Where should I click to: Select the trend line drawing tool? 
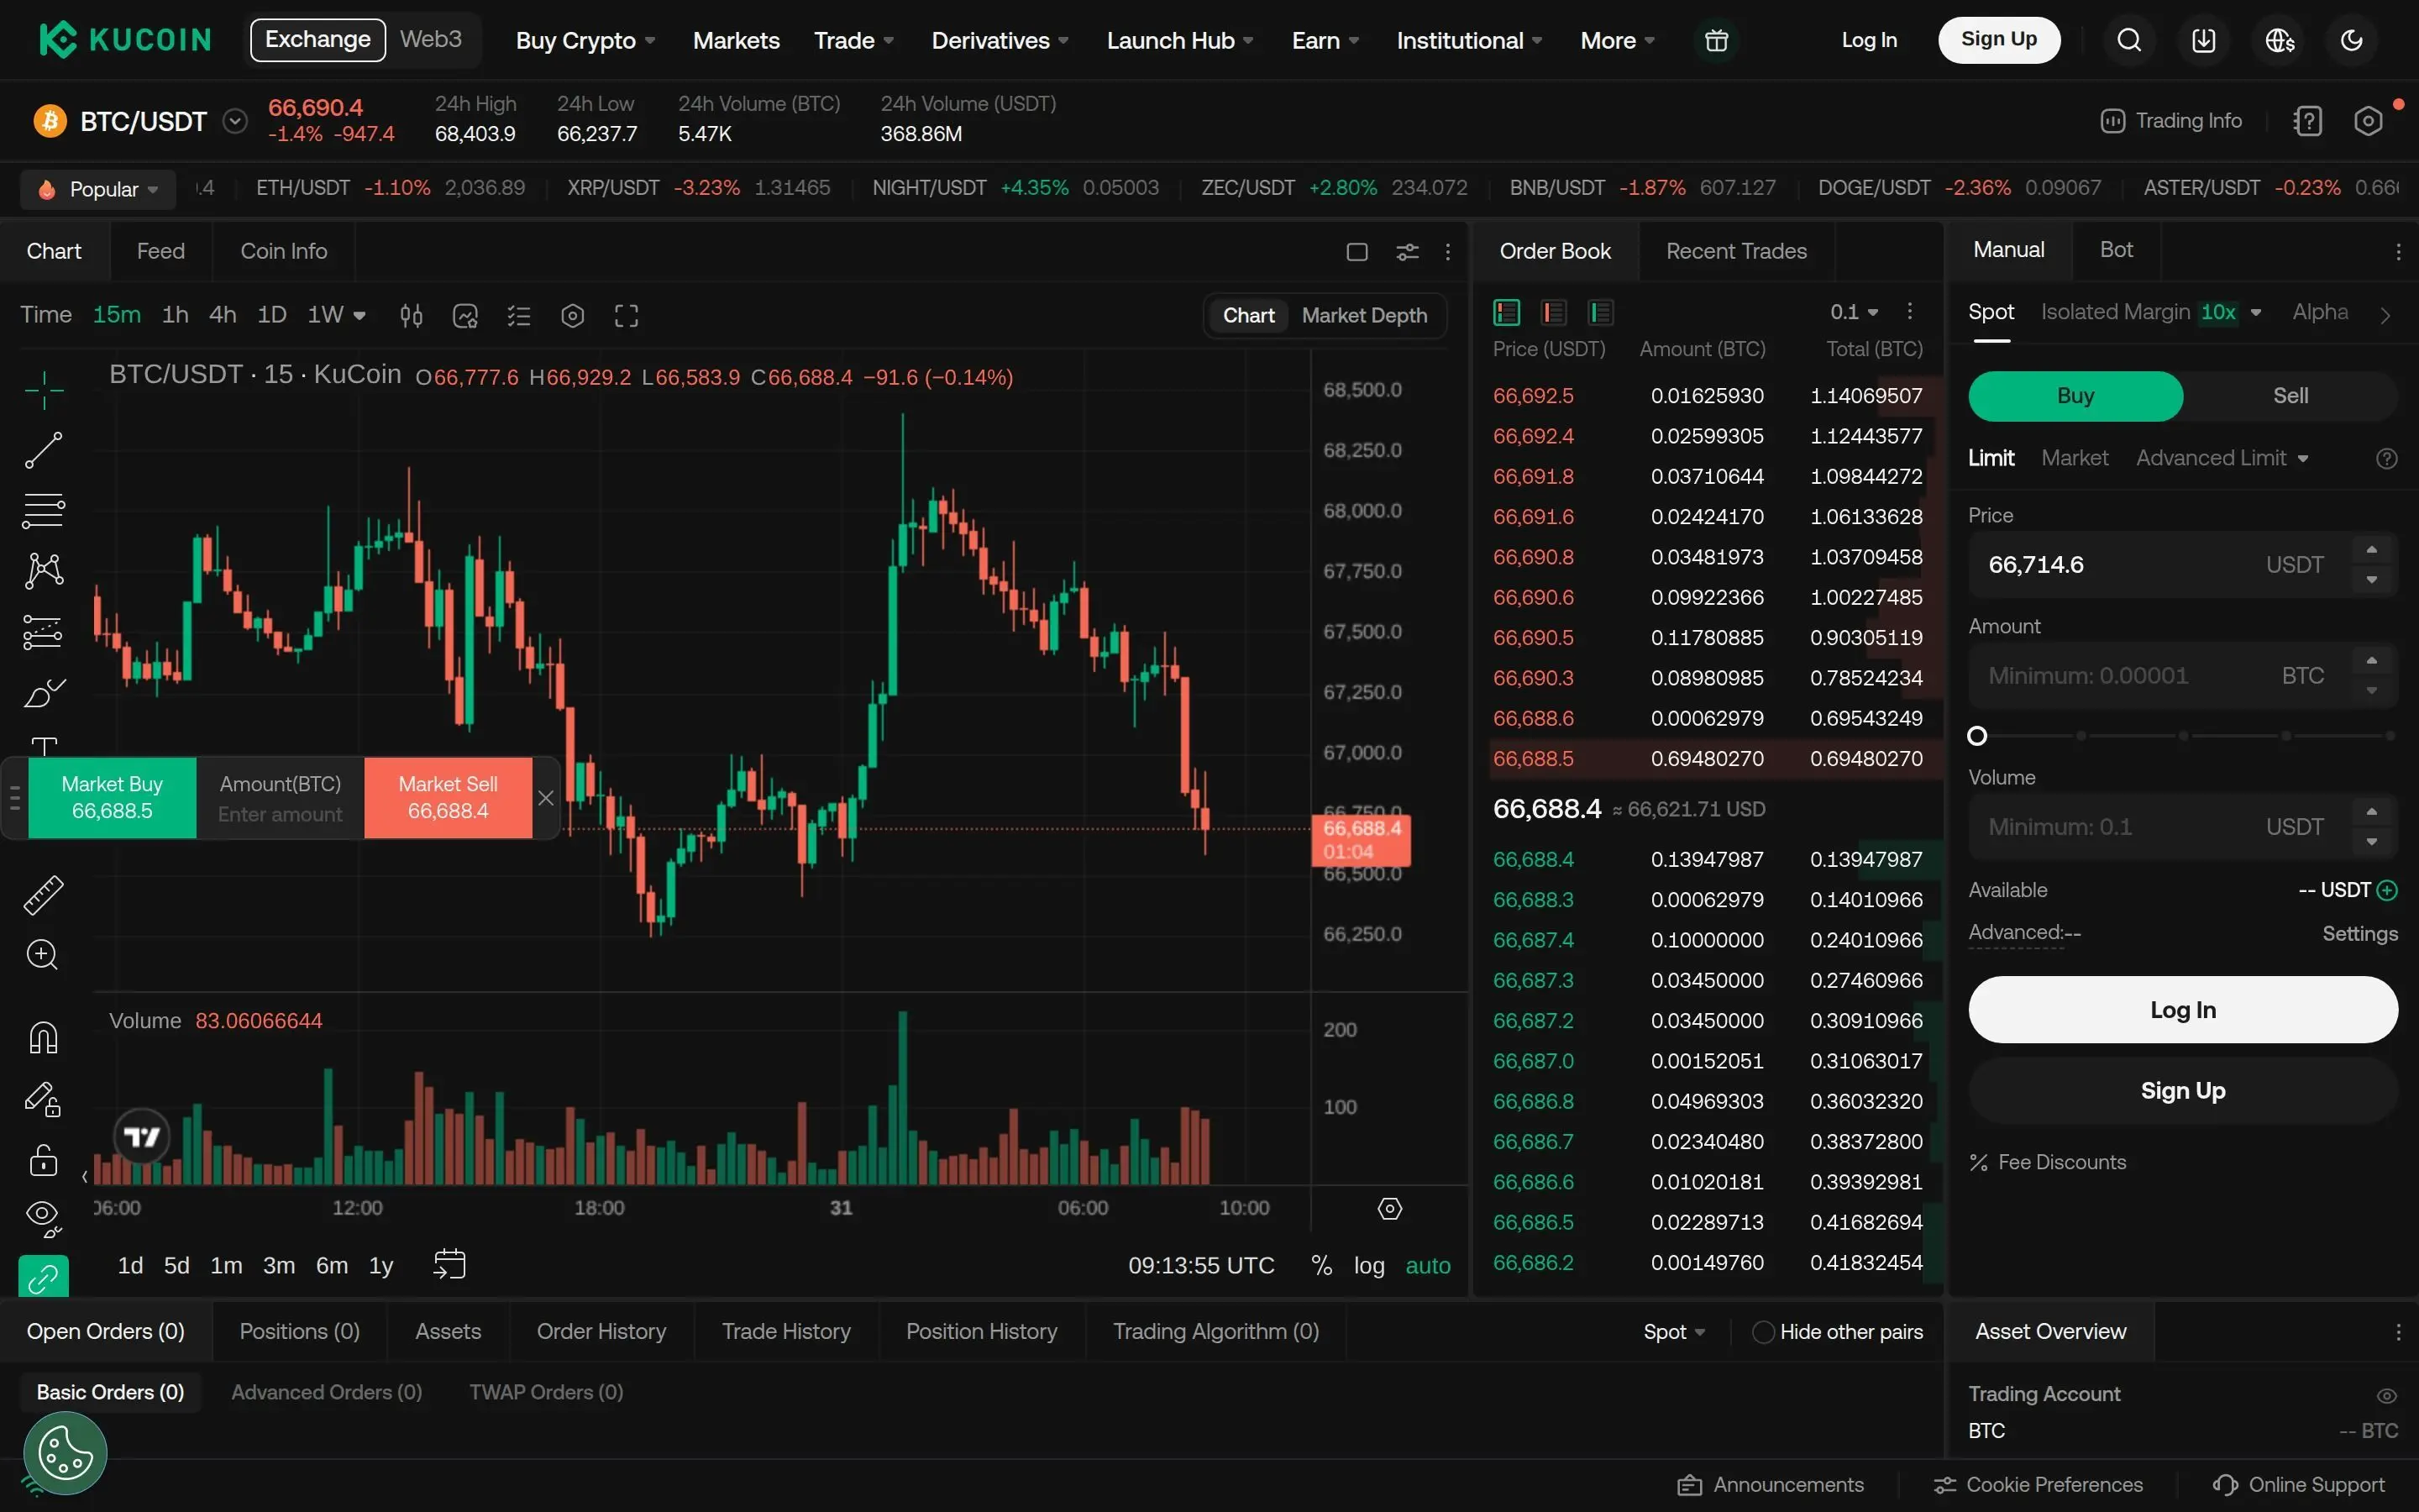(x=43, y=450)
